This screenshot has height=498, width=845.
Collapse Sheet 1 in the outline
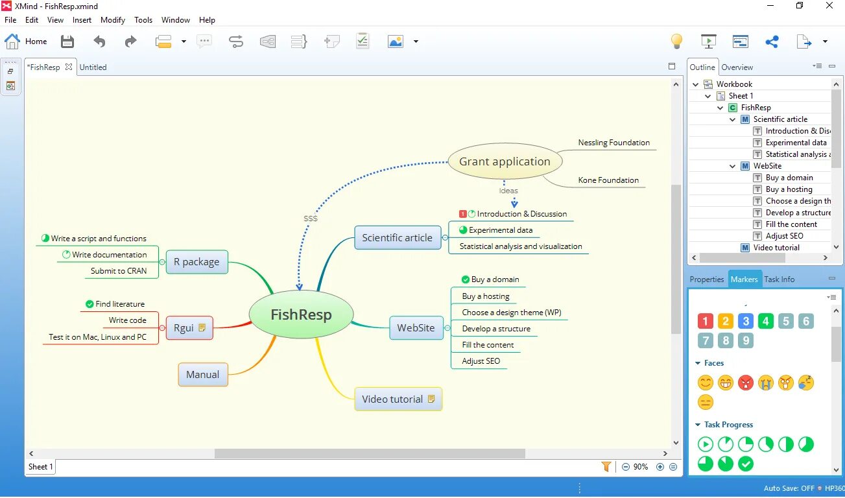(708, 96)
